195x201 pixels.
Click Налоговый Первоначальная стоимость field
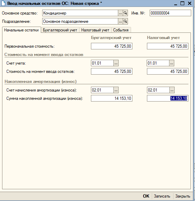pos(168,46)
